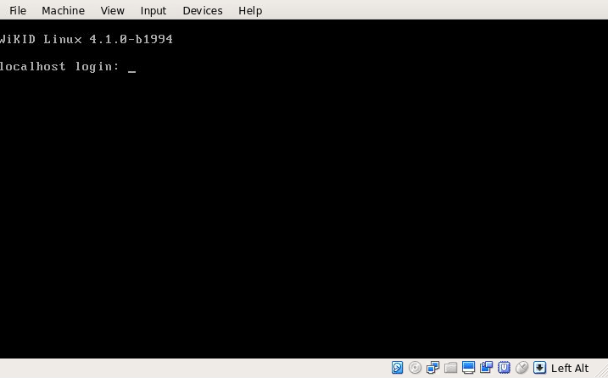608x378 pixels.
Task: Open the Input menu
Action: (x=153, y=10)
